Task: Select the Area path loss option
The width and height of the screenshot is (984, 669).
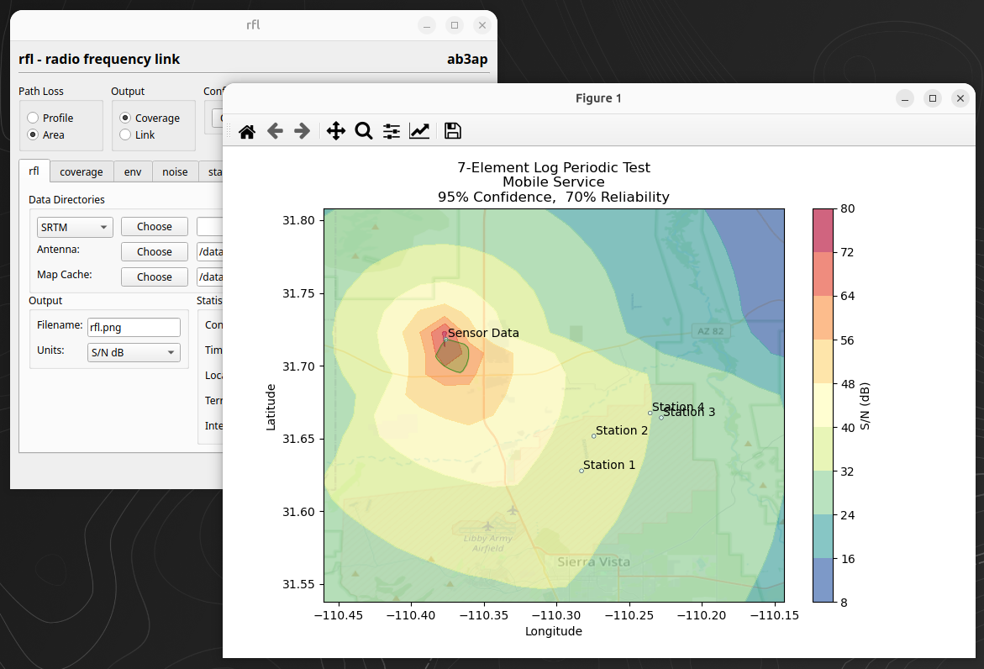Action: (x=34, y=134)
